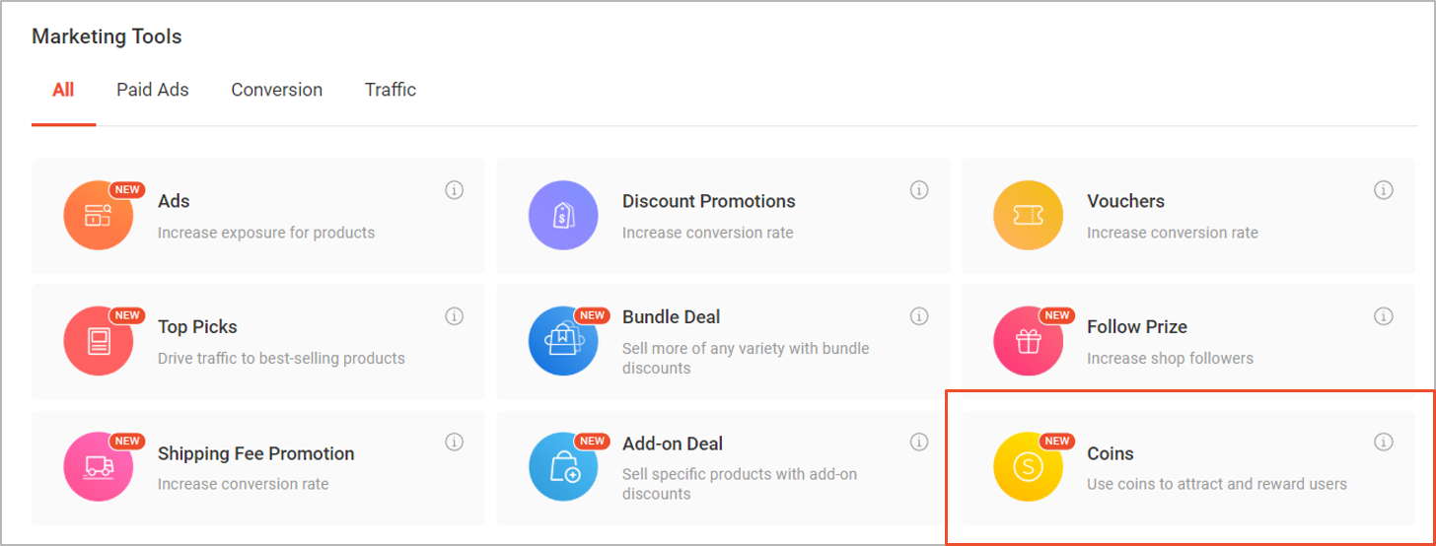This screenshot has height=546, width=1436.
Task: Click the purple Discount Promotions price tag icon
Action: pos(563,216)
